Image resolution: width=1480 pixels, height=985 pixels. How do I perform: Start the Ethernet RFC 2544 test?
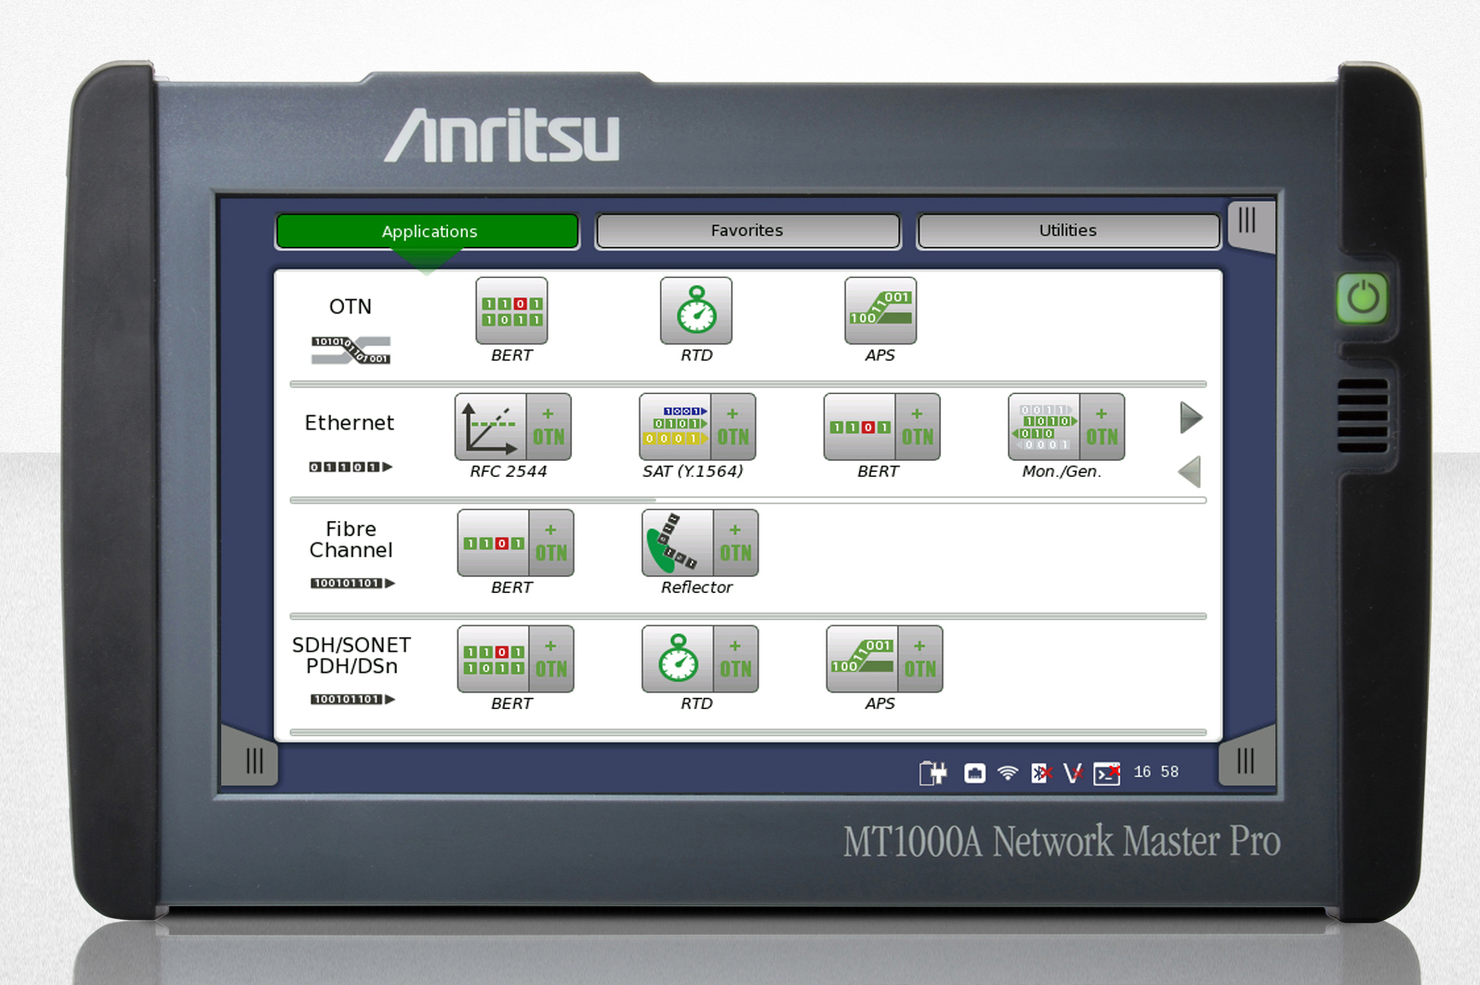(x=491, y=427)
